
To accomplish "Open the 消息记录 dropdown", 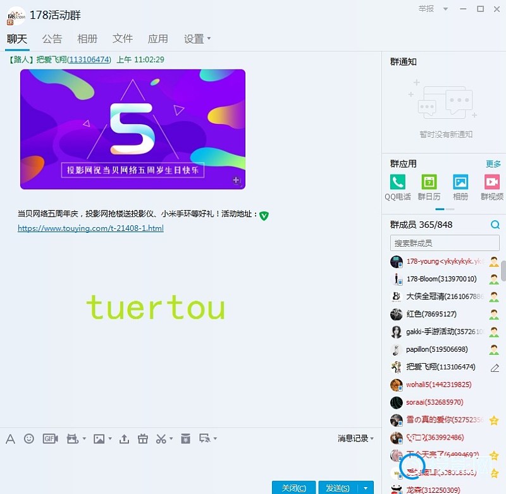I will tap(355, 438).
